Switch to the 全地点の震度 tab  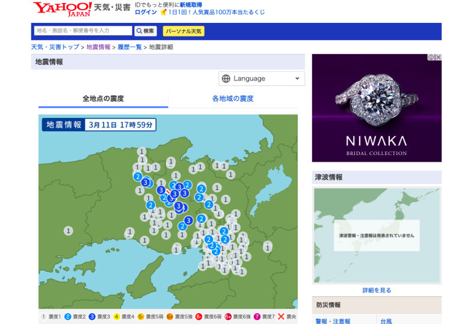pyautogui.click(x=103, y=99)
